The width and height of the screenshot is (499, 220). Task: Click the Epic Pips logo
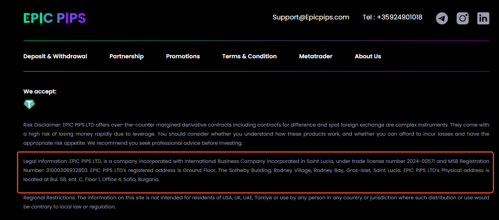tap(55, 18)
